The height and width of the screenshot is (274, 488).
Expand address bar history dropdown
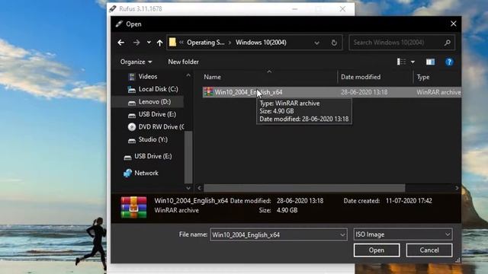pyautogui.click(x=316, y=43)
